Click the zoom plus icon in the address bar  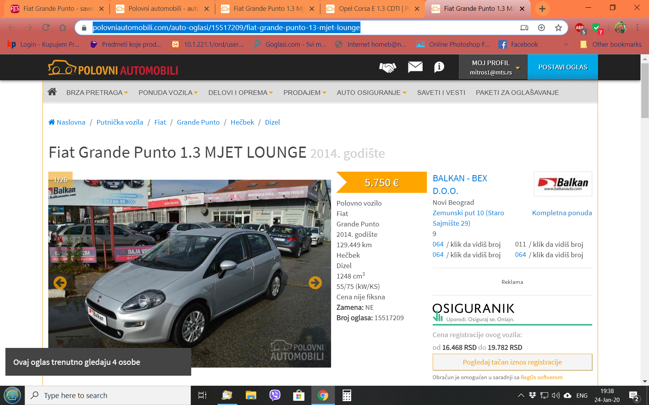tap(541, 27)
